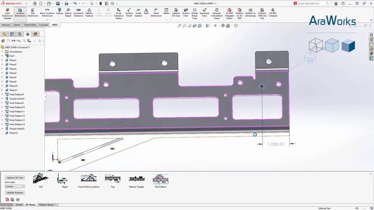Undo the last action
374x210 pixels.
75,3
